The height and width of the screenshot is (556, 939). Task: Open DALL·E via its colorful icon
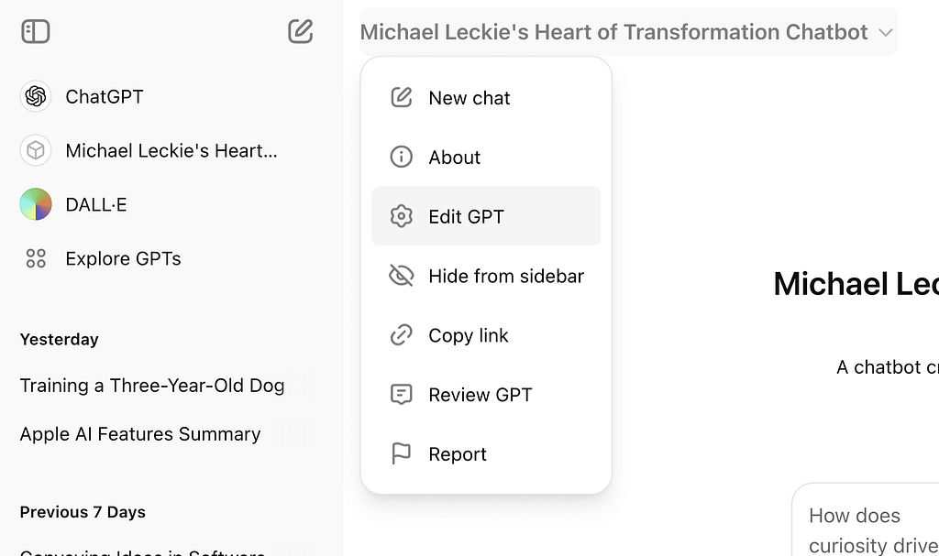[x=36, y=204]
